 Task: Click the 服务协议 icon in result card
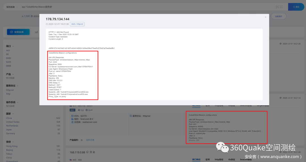[x=131, y=116]
